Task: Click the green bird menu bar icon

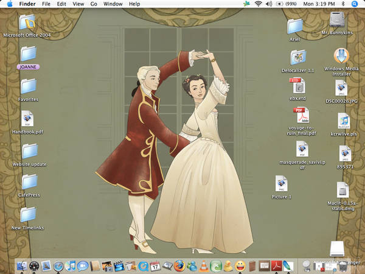Action: 246,4
